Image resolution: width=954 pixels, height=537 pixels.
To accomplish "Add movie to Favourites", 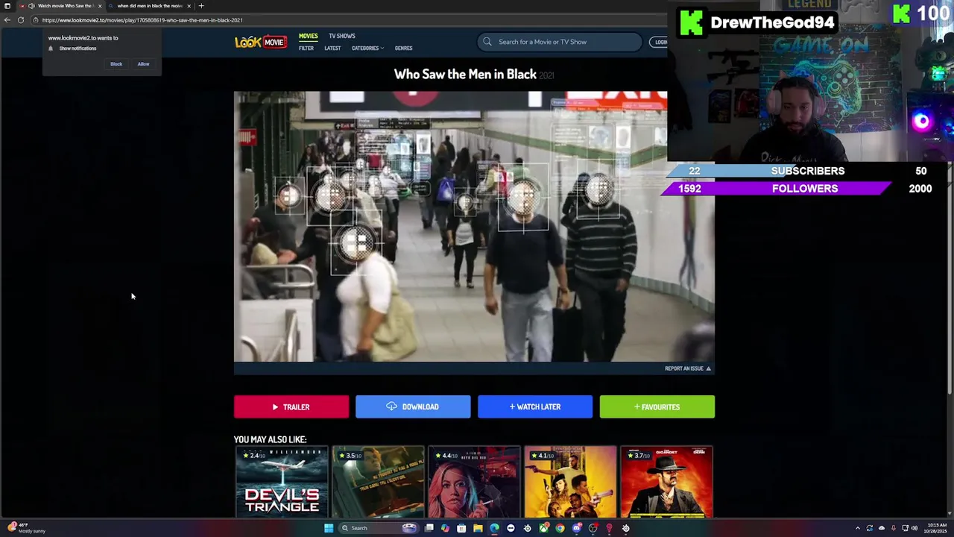I will pyautogui.click(x=657, y=407).
